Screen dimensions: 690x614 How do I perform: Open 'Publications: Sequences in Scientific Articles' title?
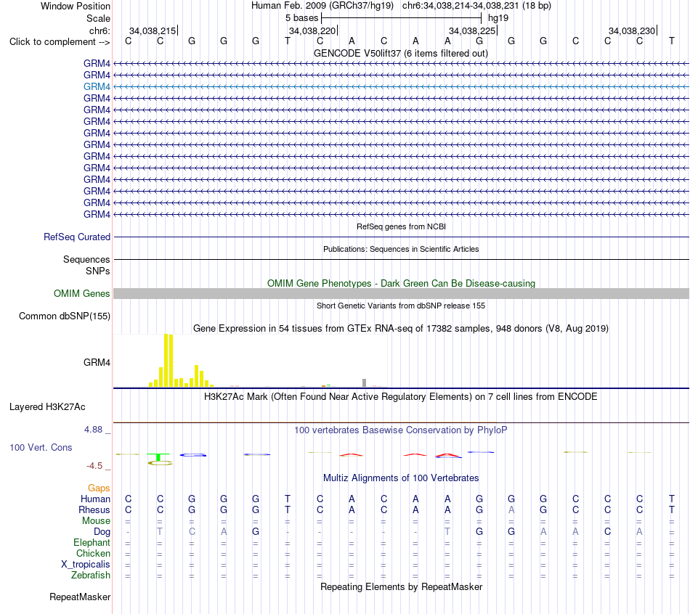coord(401,249)
